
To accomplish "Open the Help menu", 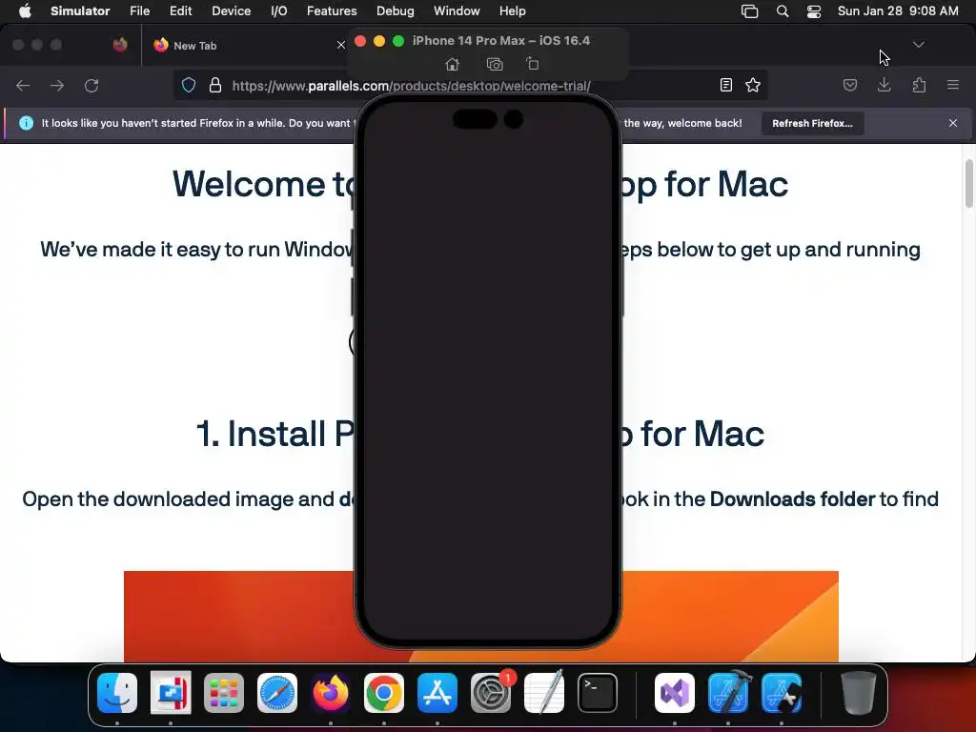I will [512, 11].
